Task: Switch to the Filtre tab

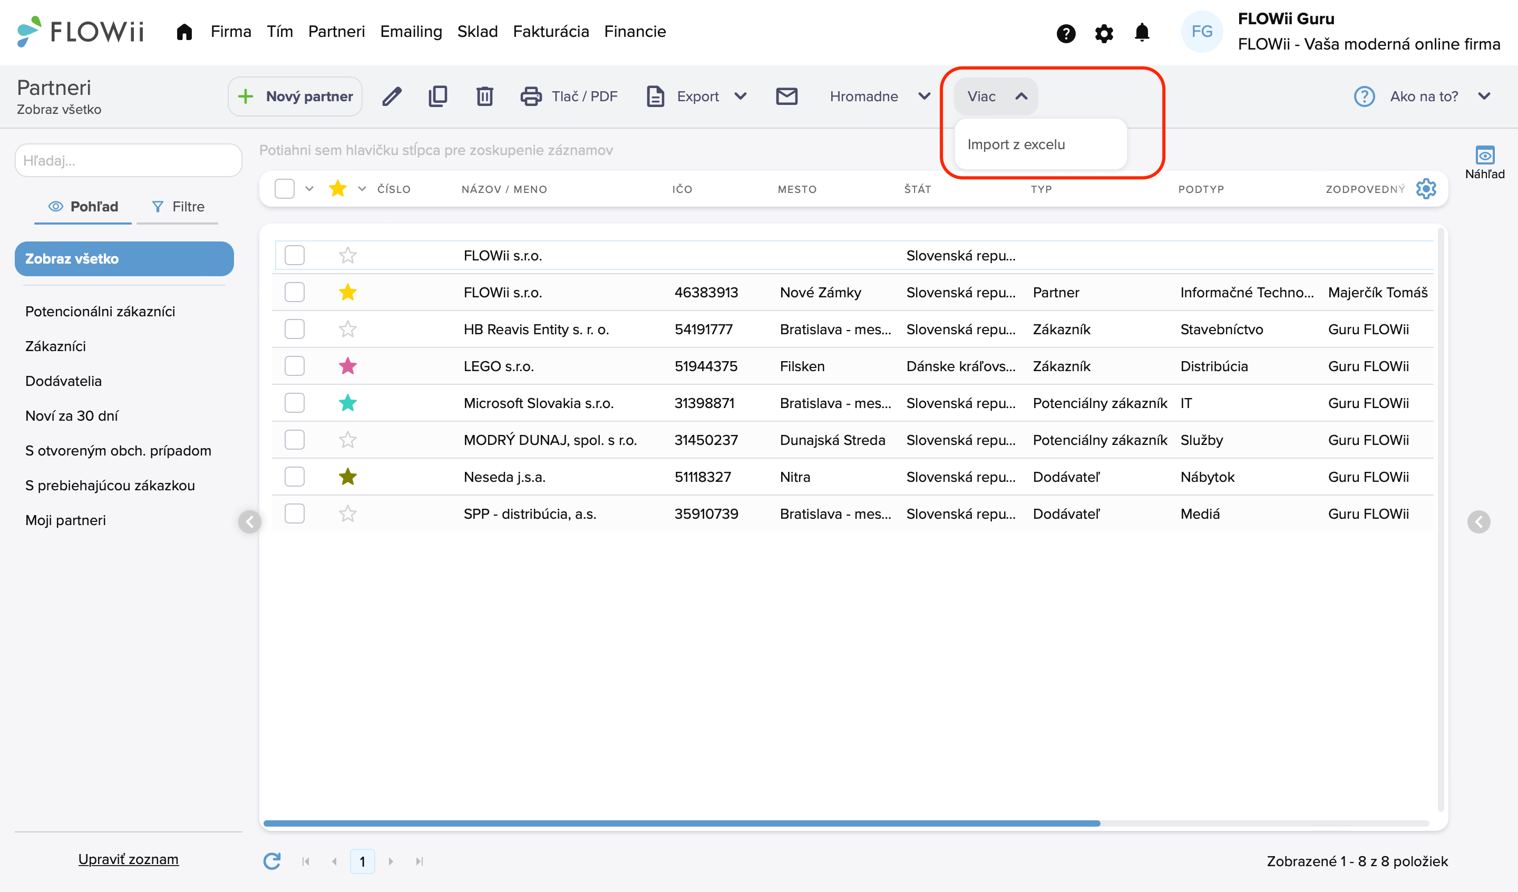Action: point(178,207)
